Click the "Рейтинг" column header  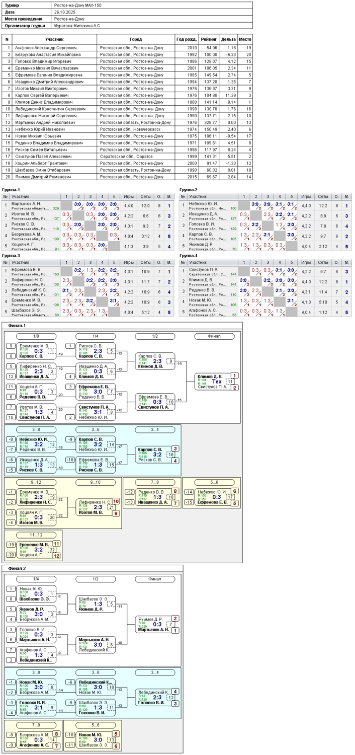click(x=209, y=39)
